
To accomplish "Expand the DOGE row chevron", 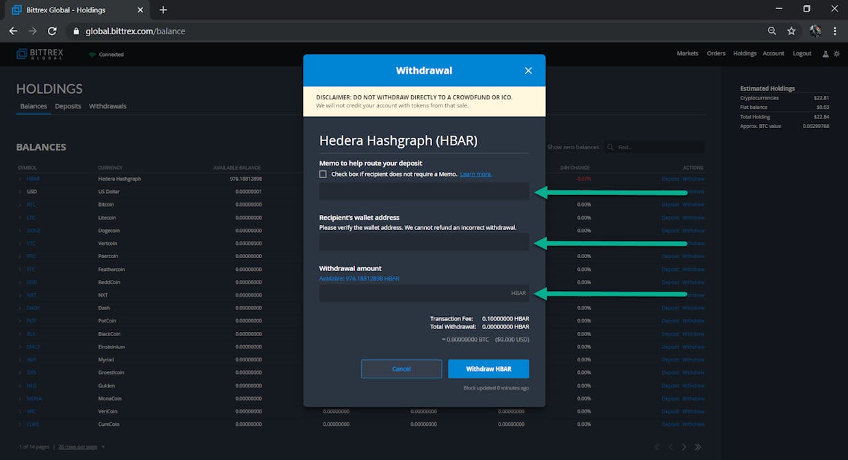I will 20,231.
